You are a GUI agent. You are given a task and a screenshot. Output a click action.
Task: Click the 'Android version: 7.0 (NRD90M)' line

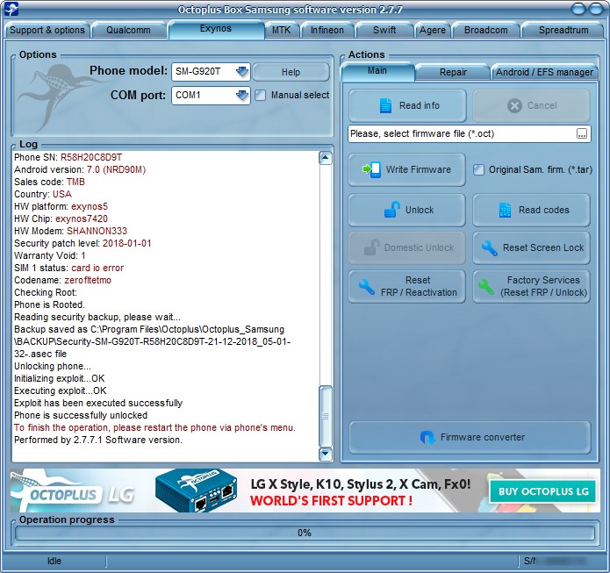pyautogui.click(x=80, y=169)
